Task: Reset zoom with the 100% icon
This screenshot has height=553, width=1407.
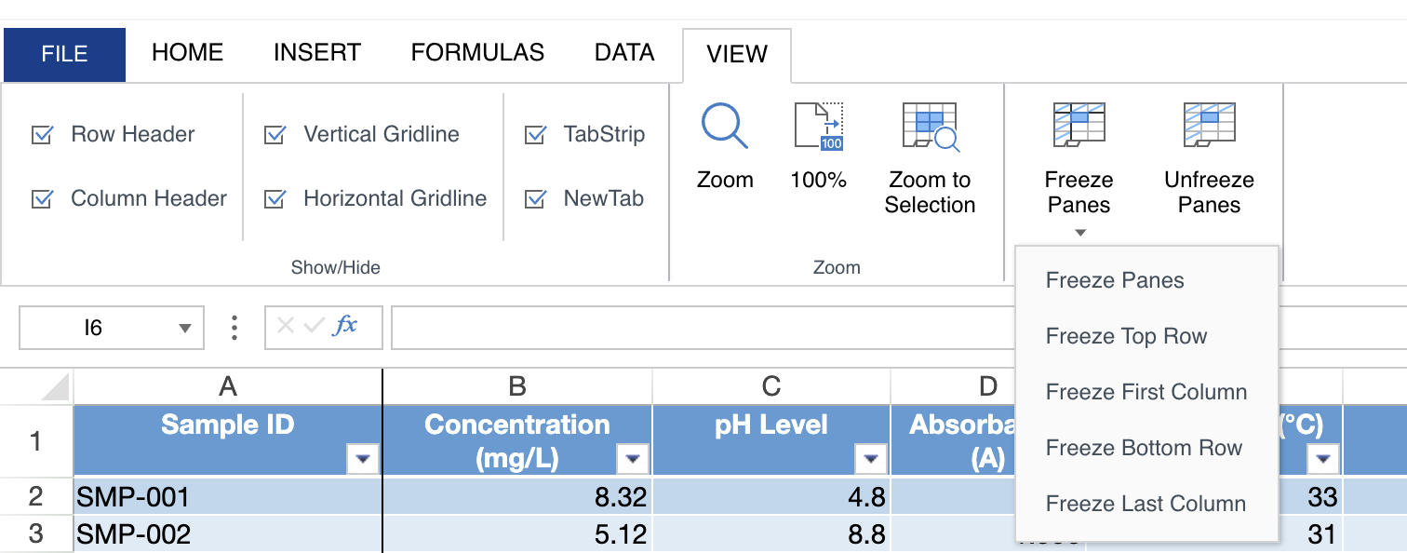Action: pyautogui.click(x=818, y=127)
